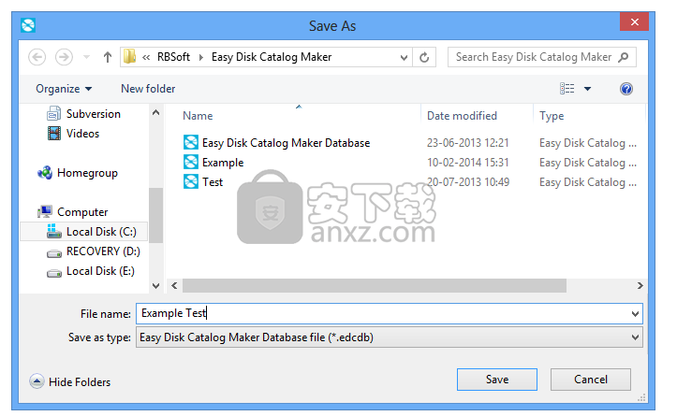Sort by the Name column header

click(x=198, y=116)
